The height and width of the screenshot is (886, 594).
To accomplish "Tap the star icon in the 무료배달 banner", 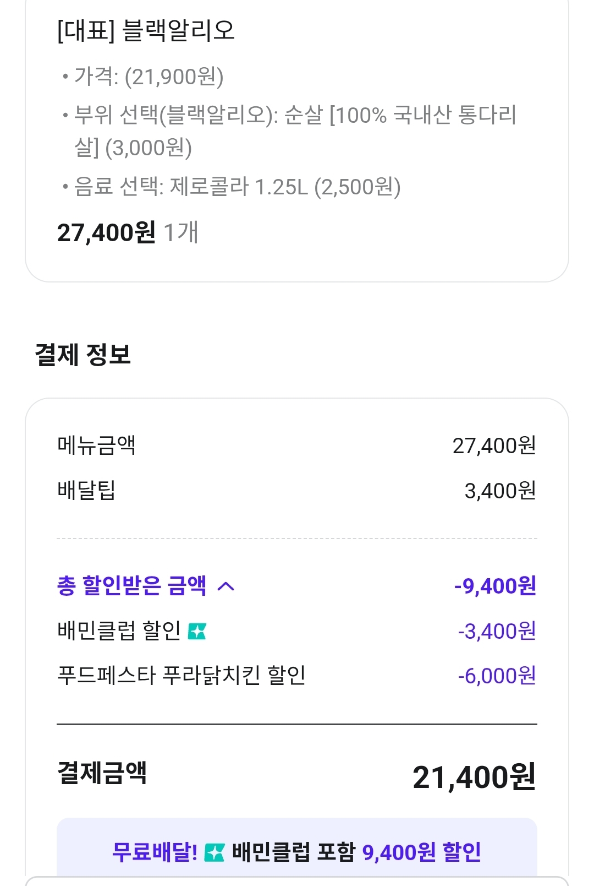I will 215,853.
